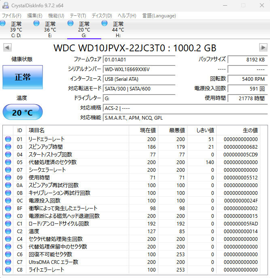Click the CrystalDiskInfo app icon in title bar
This screenshot has height=278, width=270.
[x=6, y=6]
